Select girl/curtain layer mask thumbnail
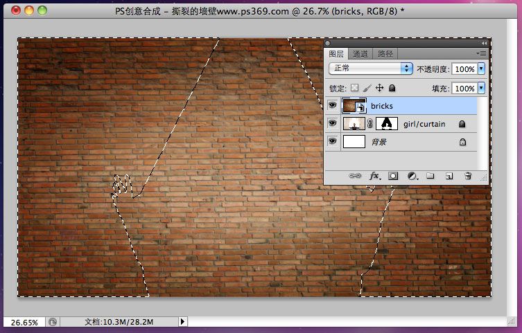 point(387,124)
